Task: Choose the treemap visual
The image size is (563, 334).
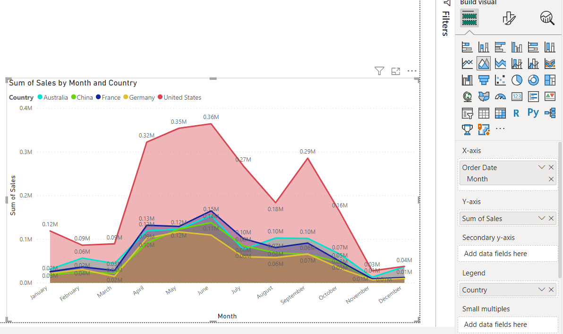Action: point(550,80)
